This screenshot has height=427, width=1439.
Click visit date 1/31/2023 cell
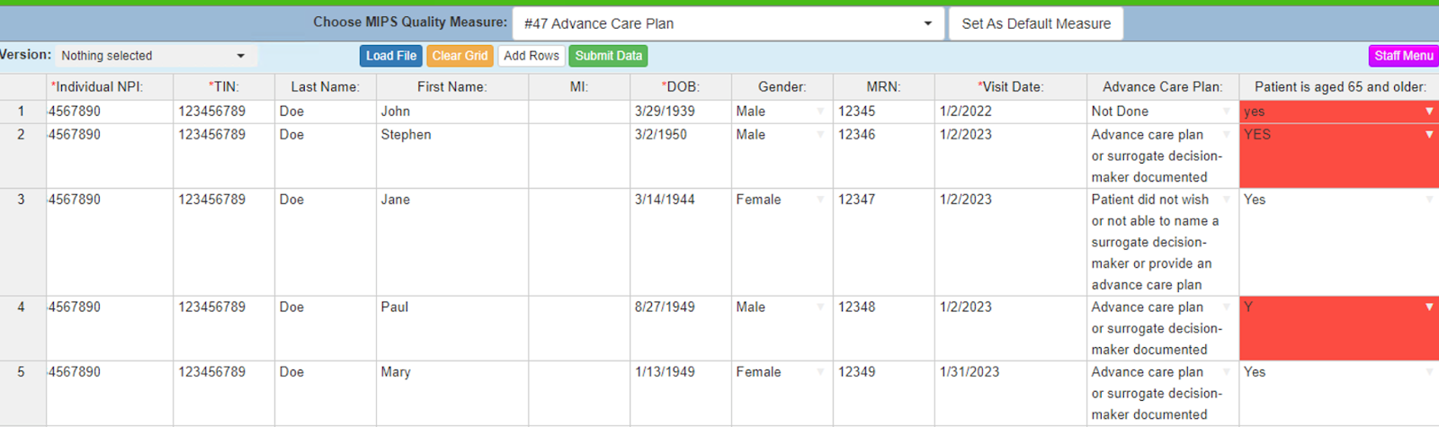[1009, 372]
